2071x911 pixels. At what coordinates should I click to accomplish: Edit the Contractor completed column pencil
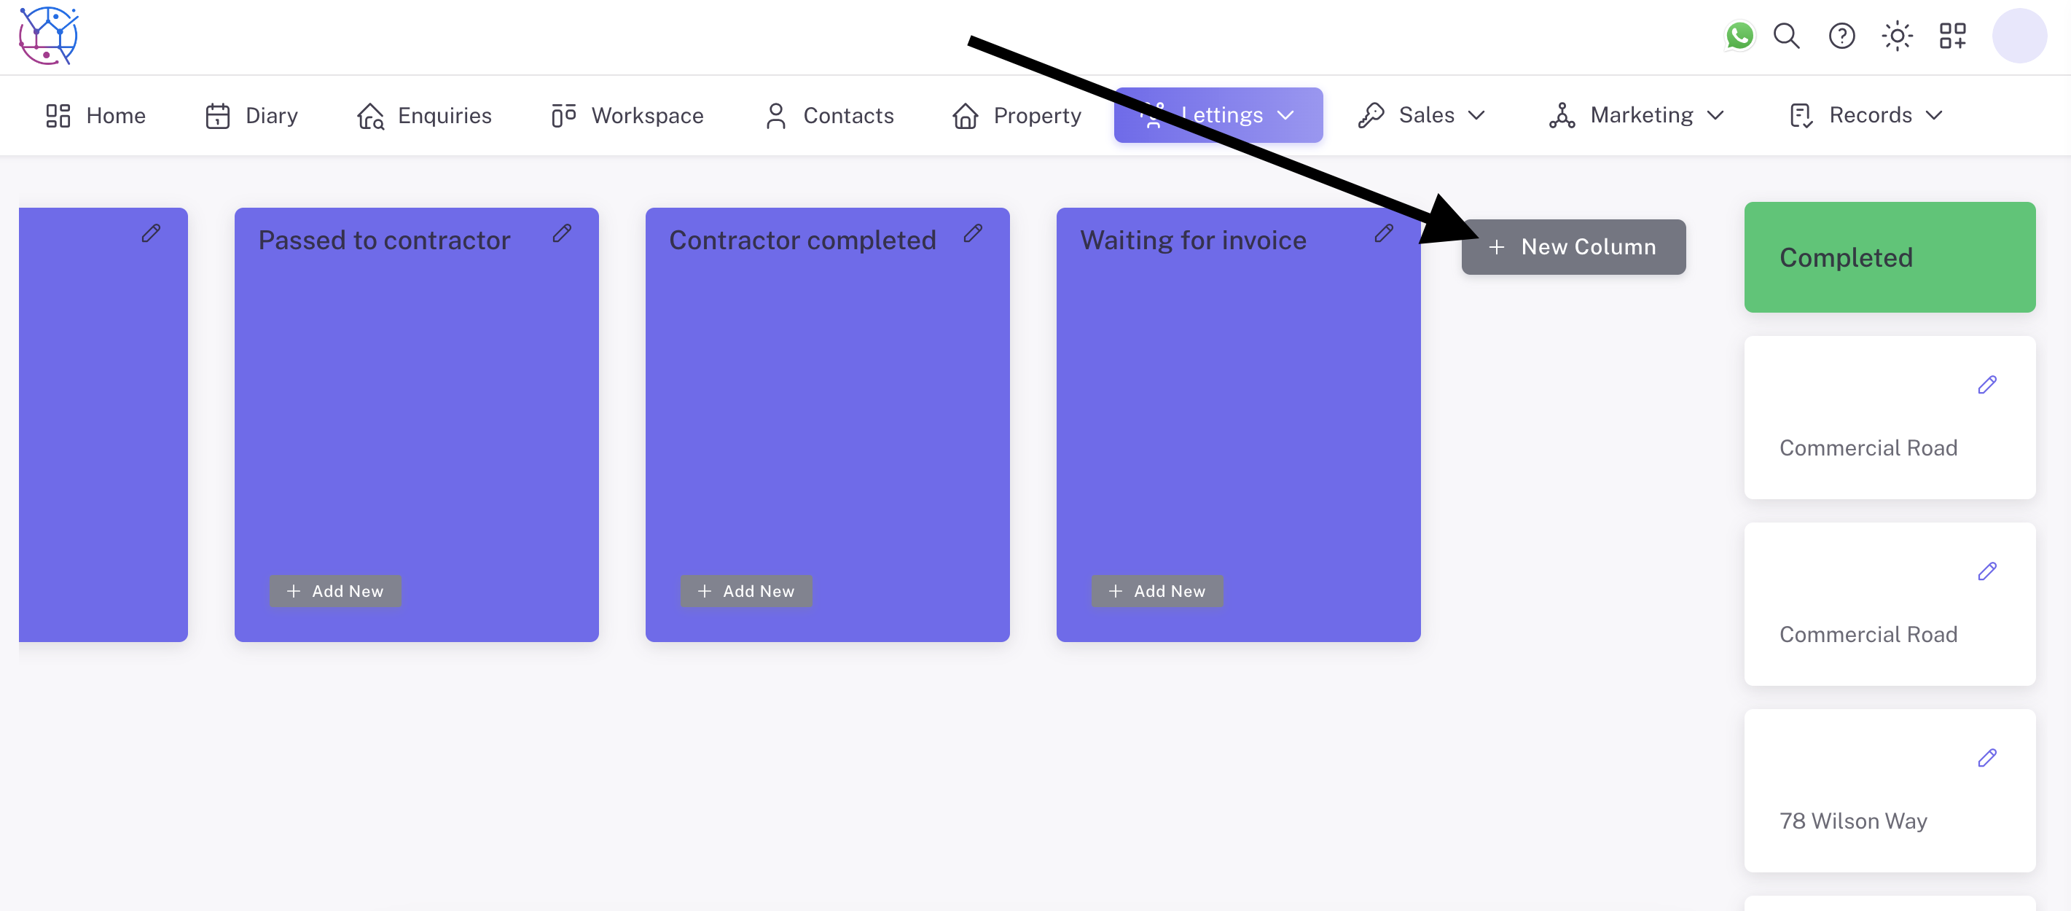pos(973,233)
